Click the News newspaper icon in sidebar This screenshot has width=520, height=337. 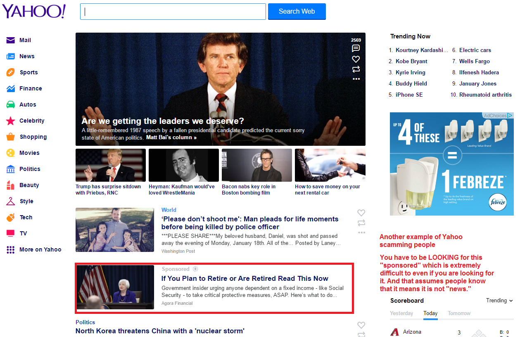11,56
